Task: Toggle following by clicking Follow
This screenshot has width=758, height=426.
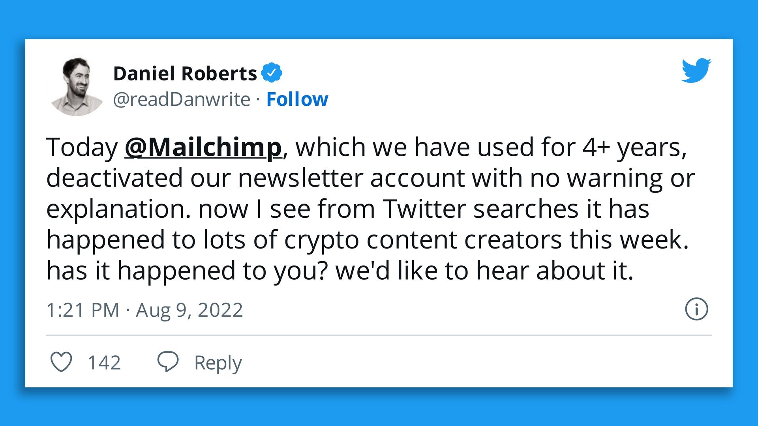Action: click(297, 99)
